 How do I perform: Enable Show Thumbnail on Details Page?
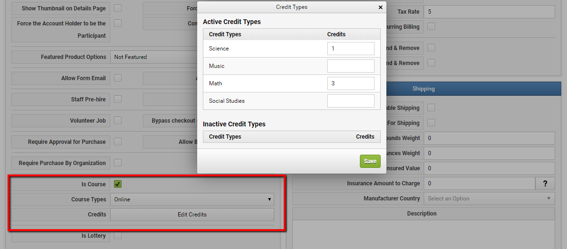[118, 8]
